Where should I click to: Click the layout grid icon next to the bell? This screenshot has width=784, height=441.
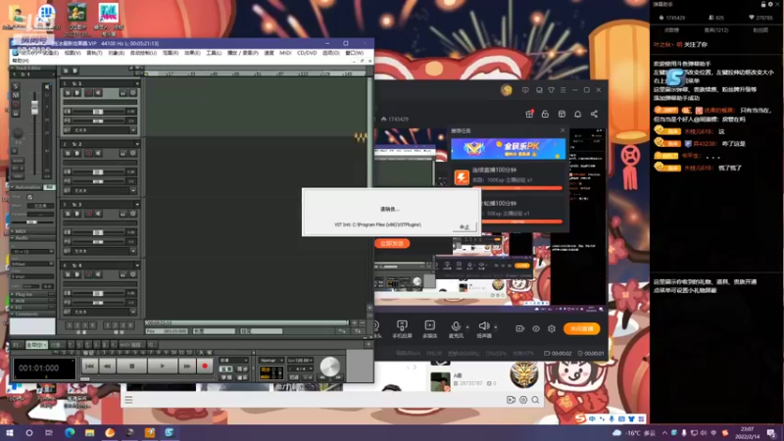(562, 114)
